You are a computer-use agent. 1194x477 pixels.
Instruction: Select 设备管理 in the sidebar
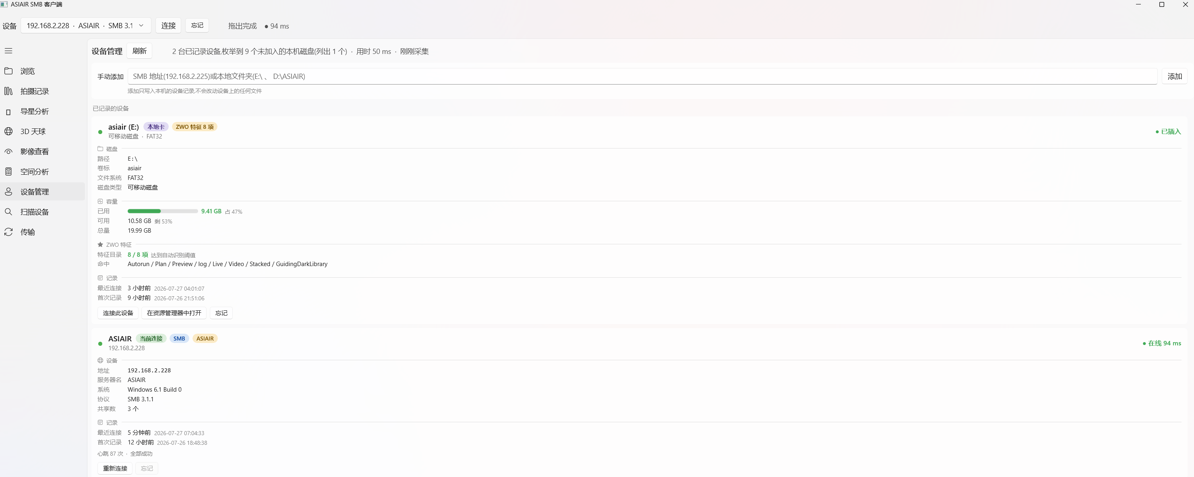43,192
